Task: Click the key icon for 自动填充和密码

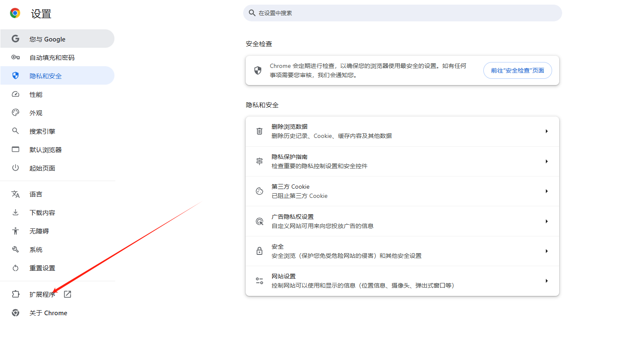Action: (x=16, y=57)
